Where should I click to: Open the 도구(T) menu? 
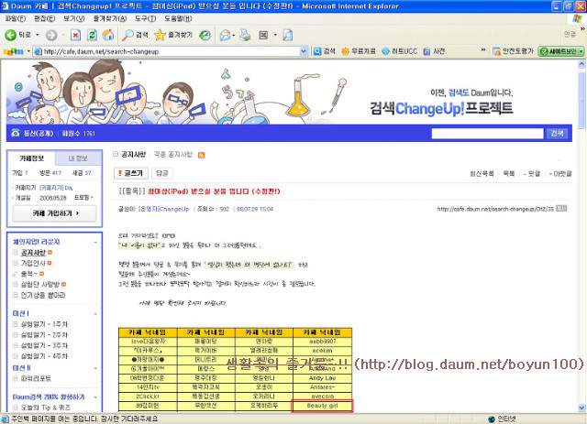click(145, 18)
